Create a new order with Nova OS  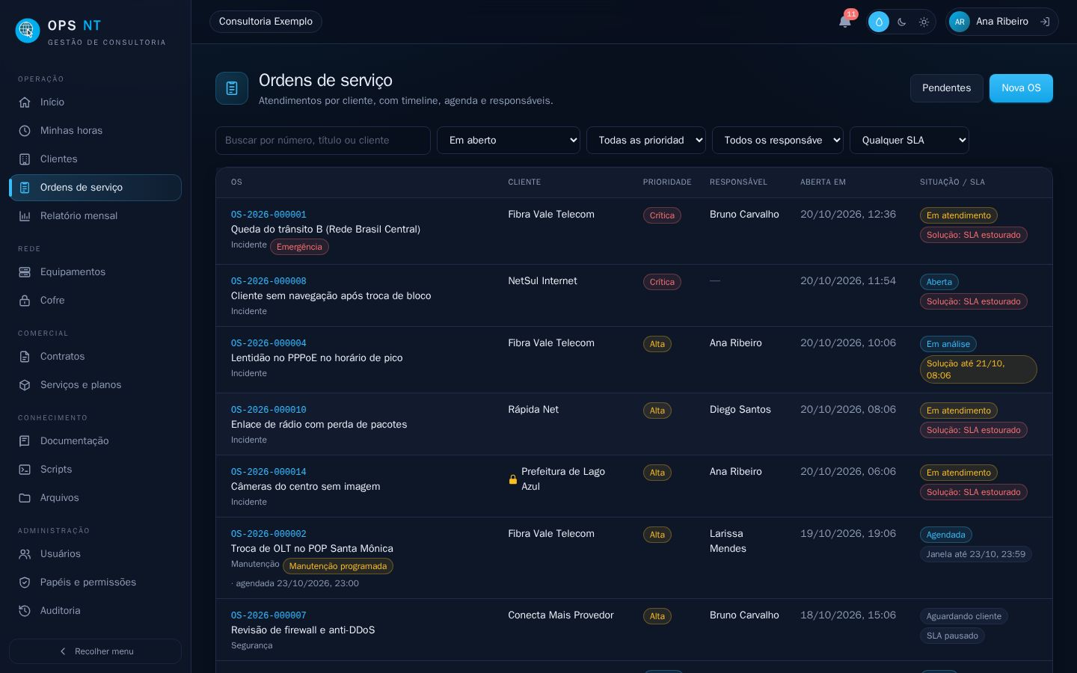(1021, 88)
